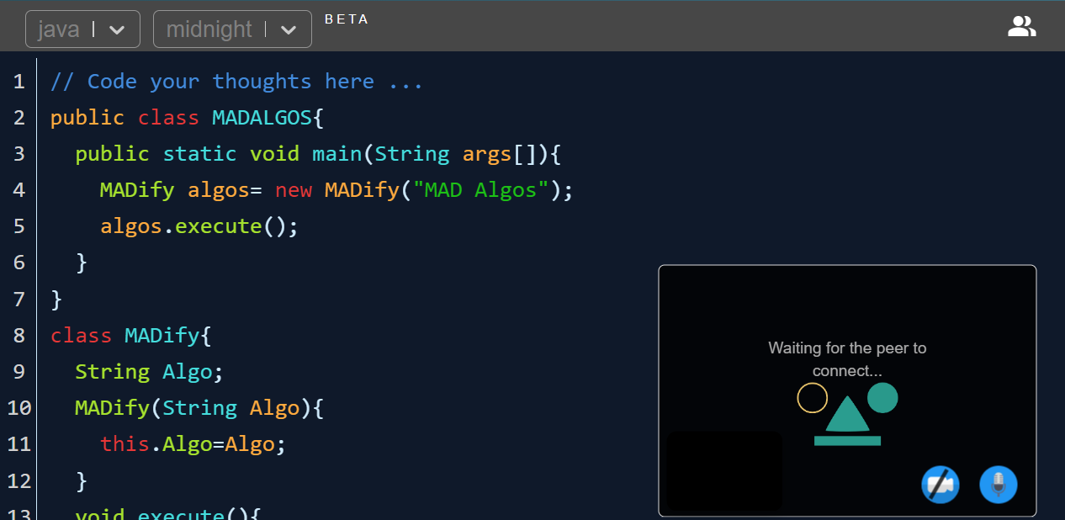Mute the microphone button
1065x520 pixels.
coord(998,485)
